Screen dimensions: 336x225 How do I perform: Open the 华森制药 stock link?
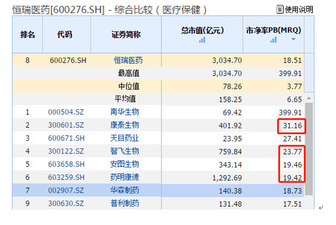(x=125, y=191)
